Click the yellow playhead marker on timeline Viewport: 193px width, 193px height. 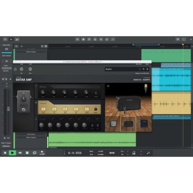[183, 45]
